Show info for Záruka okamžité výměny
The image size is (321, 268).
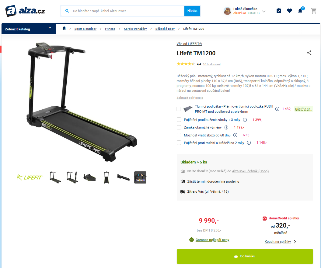[226, 128]
